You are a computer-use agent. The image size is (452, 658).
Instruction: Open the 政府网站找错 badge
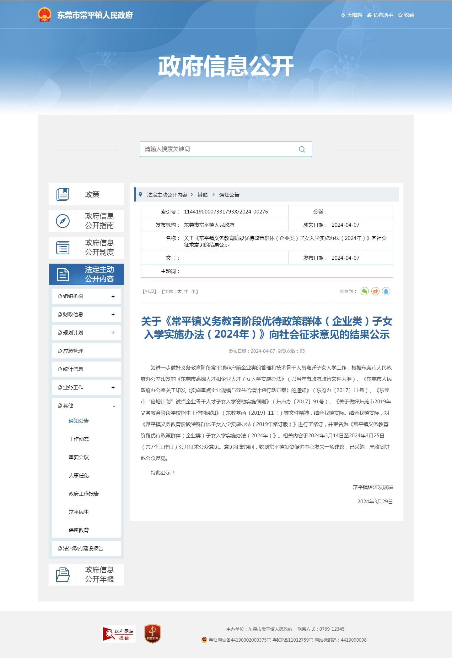click(x=119, y=634)
